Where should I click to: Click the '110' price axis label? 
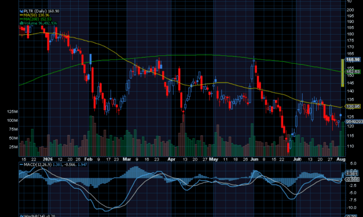(x=350, y=146)
